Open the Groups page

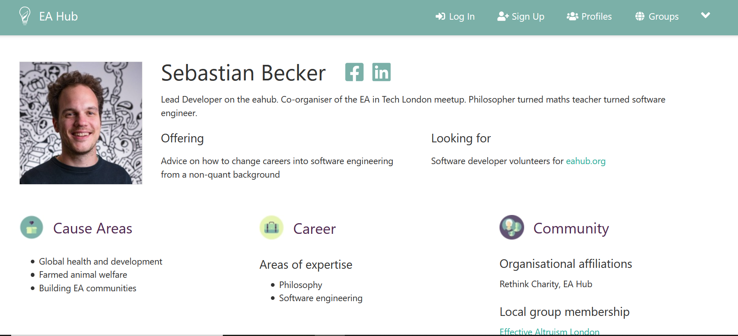click(x=657, y=16)
